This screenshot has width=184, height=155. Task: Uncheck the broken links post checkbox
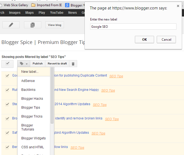point(7,119)
